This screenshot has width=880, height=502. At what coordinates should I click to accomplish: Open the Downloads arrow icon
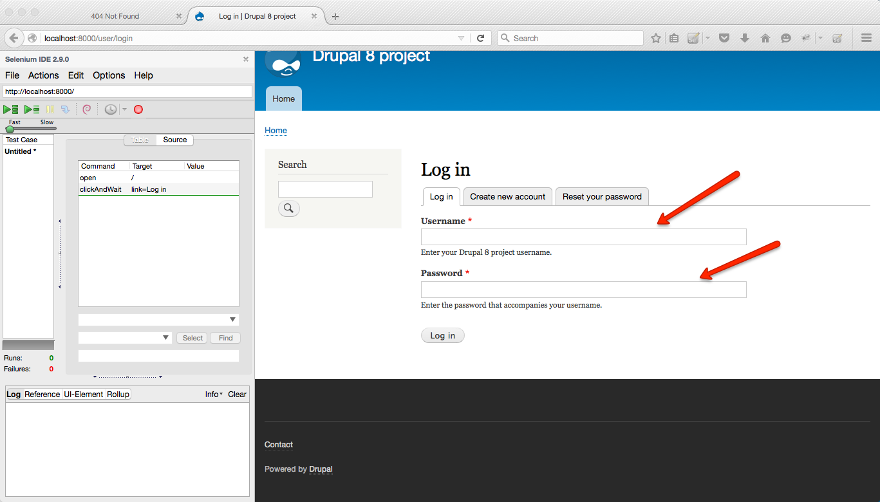[x=745, y=38]
